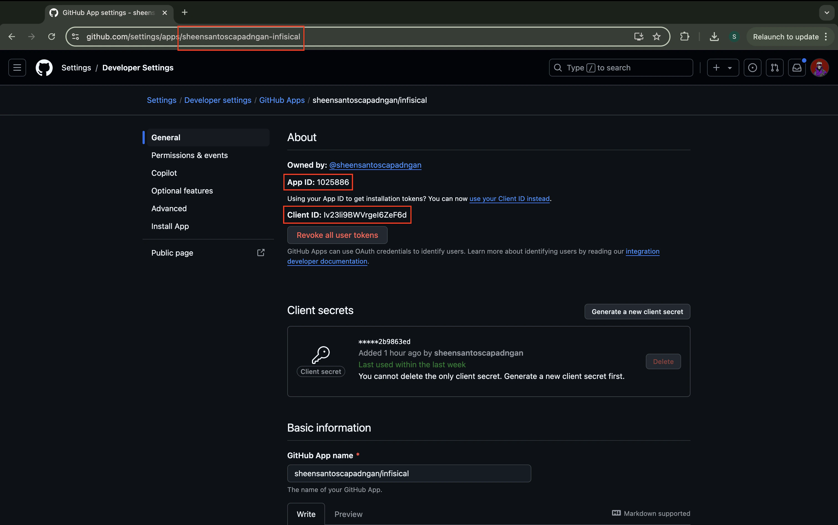Open the Create new plus dropdown
838x525 pixels.
[x=723, y=68]
